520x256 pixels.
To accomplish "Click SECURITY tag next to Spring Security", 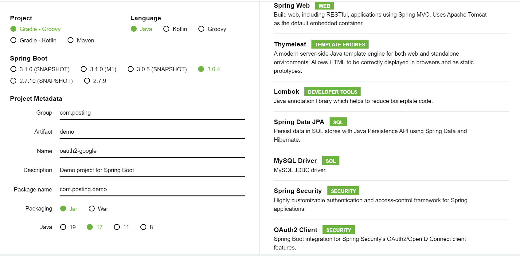I will click(x=343, y=191).
